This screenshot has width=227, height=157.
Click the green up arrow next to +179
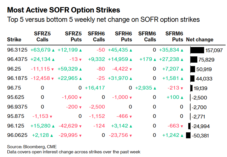(x=155, y=60)
